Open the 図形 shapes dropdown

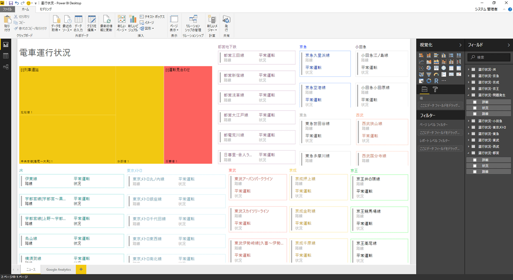click(147, 28)
